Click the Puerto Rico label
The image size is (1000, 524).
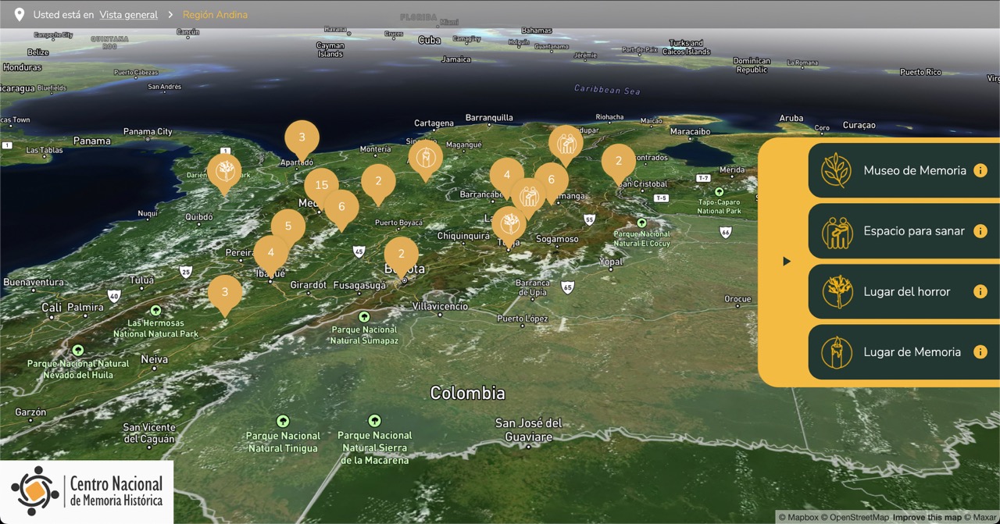coord(920,73)
